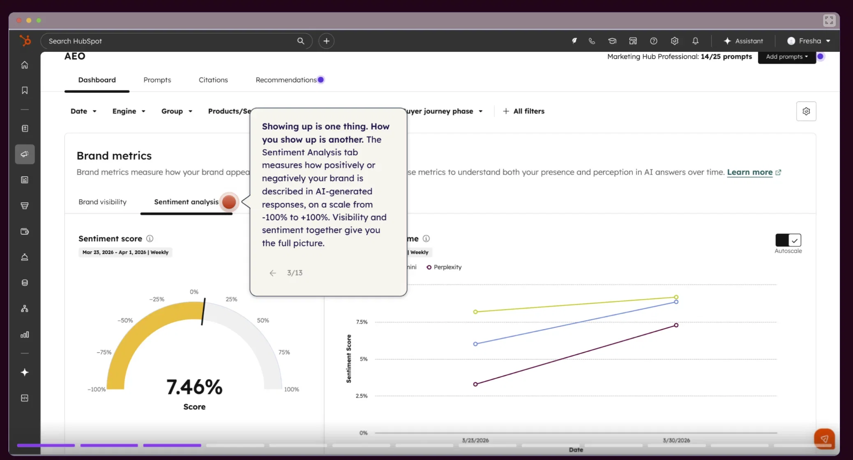Click the dashboard settings gear beside filters
Viewport: 853px width, 460px height.
pos(806,111)
